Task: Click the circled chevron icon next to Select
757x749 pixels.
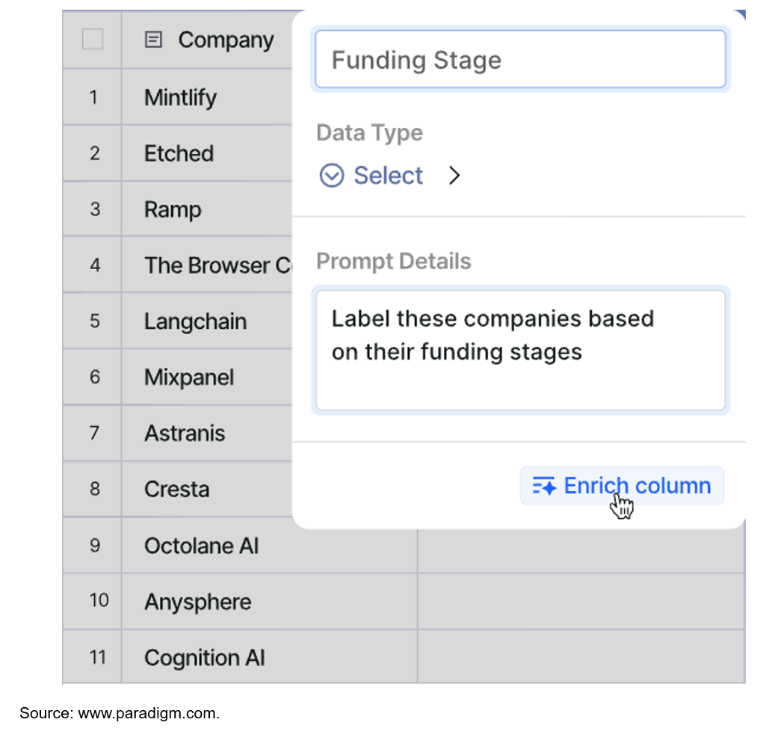Action: click(x=331, y=176)
